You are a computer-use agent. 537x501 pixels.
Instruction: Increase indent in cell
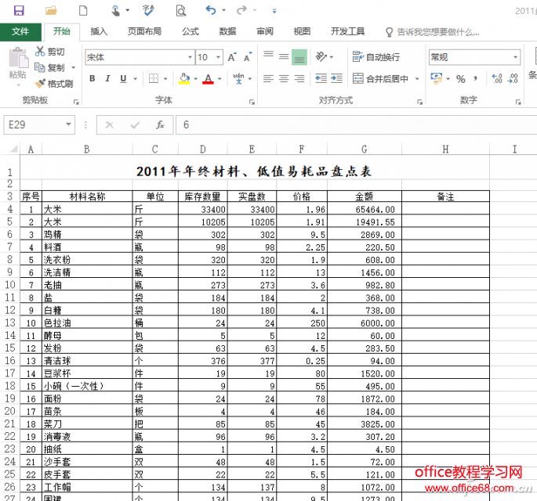(336, 78)
